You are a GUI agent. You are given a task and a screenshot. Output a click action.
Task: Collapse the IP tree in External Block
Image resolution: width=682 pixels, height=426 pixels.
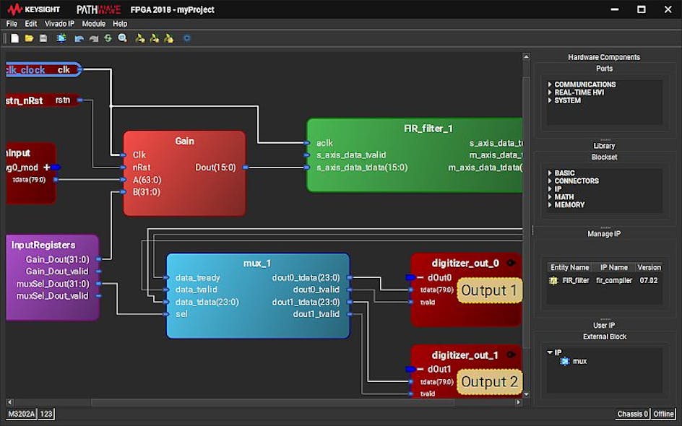(550, 352)
